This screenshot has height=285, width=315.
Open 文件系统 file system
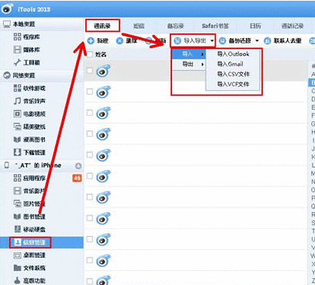tap(29, 268)
